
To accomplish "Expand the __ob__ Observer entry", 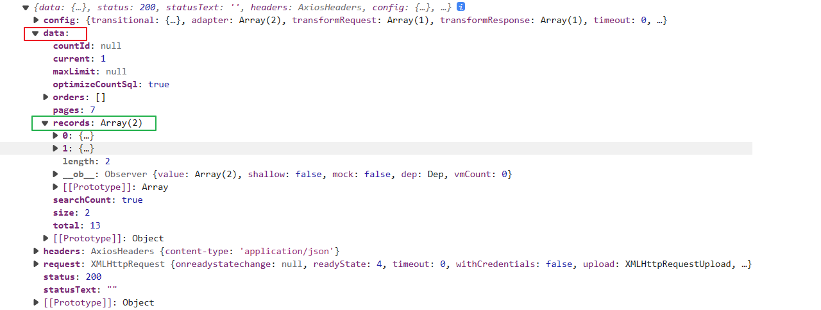I will coord(55,175).
